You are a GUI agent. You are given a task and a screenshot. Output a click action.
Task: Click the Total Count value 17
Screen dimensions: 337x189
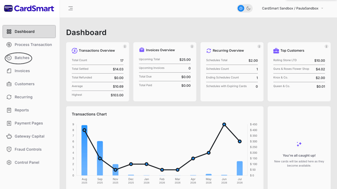[x=122, y=61]
